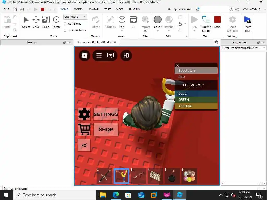Switch to the VIEW tab
The width and height of the screenshot is (267, 200).
point(119,9)
